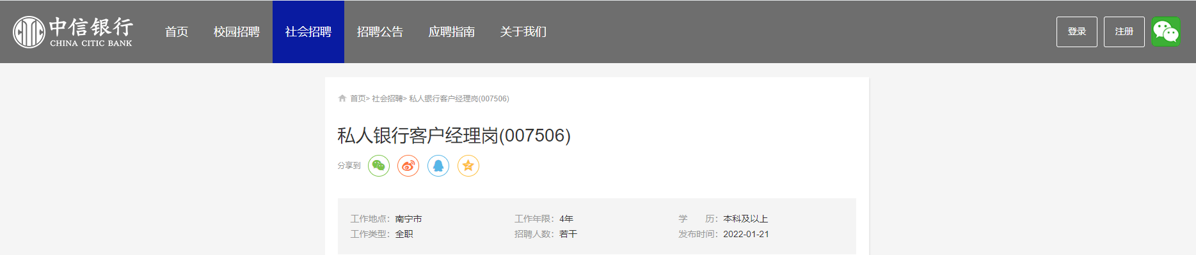
Task: Open the 关于我们 menu item
Action: point(523,32)
